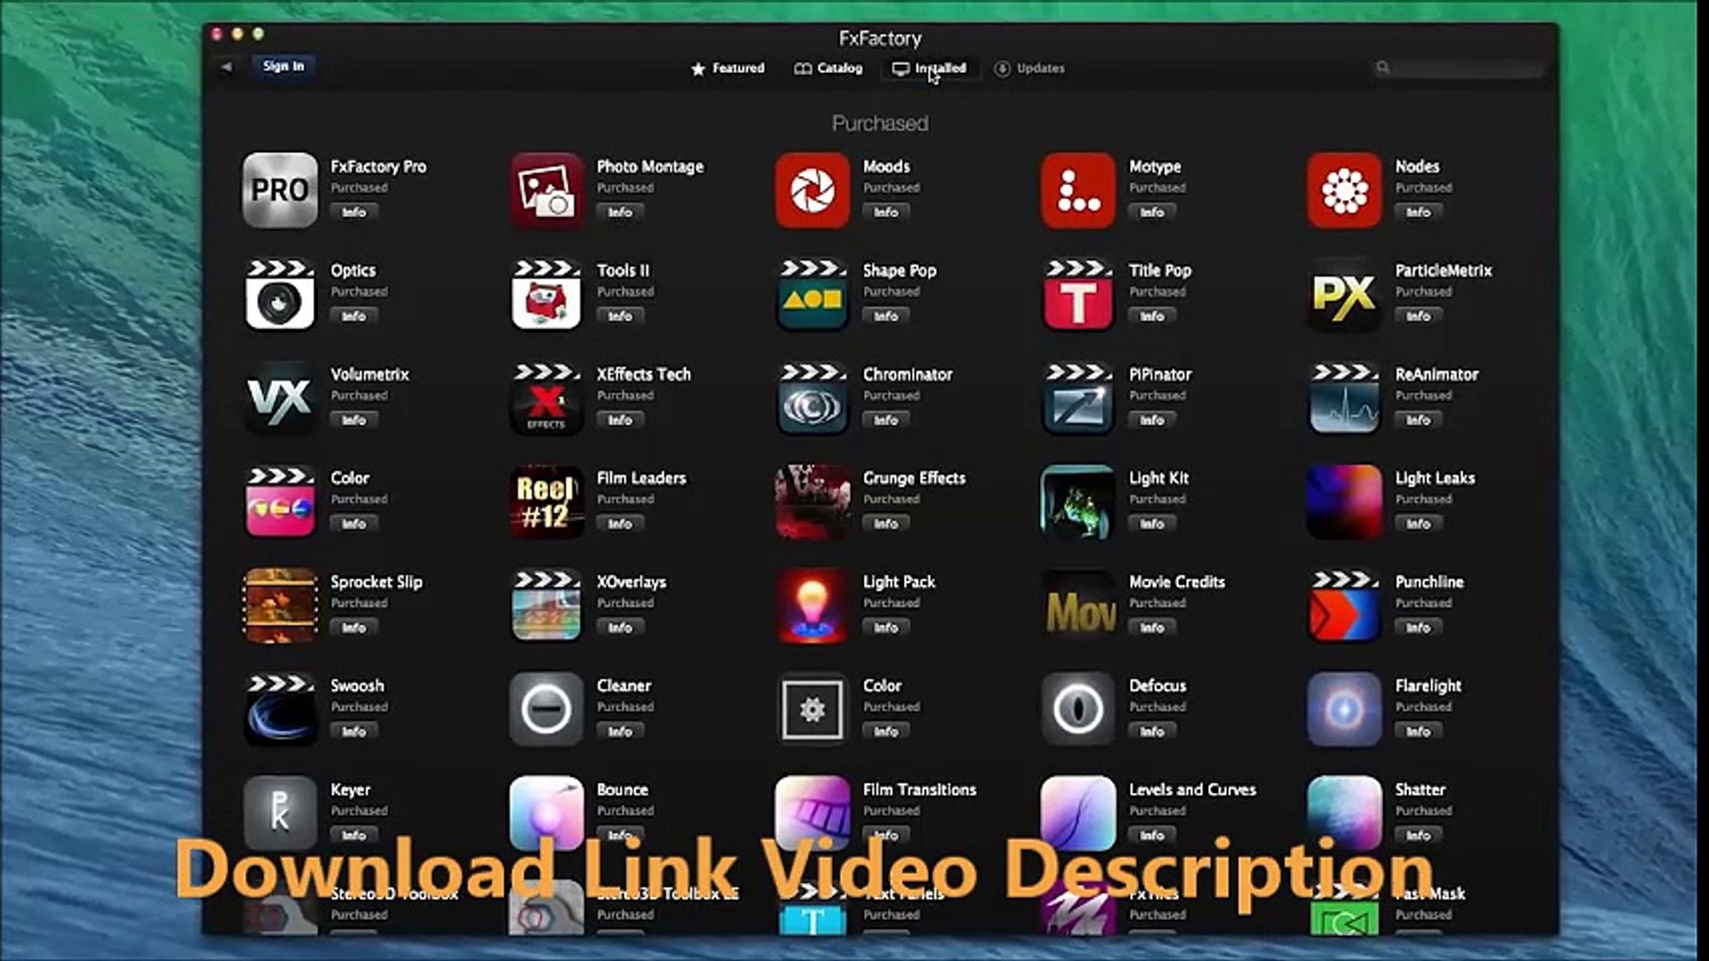This screenshot has width=1709, height=961.
Task: Switch to the Catalog tab
Action: tap(828, 69)
